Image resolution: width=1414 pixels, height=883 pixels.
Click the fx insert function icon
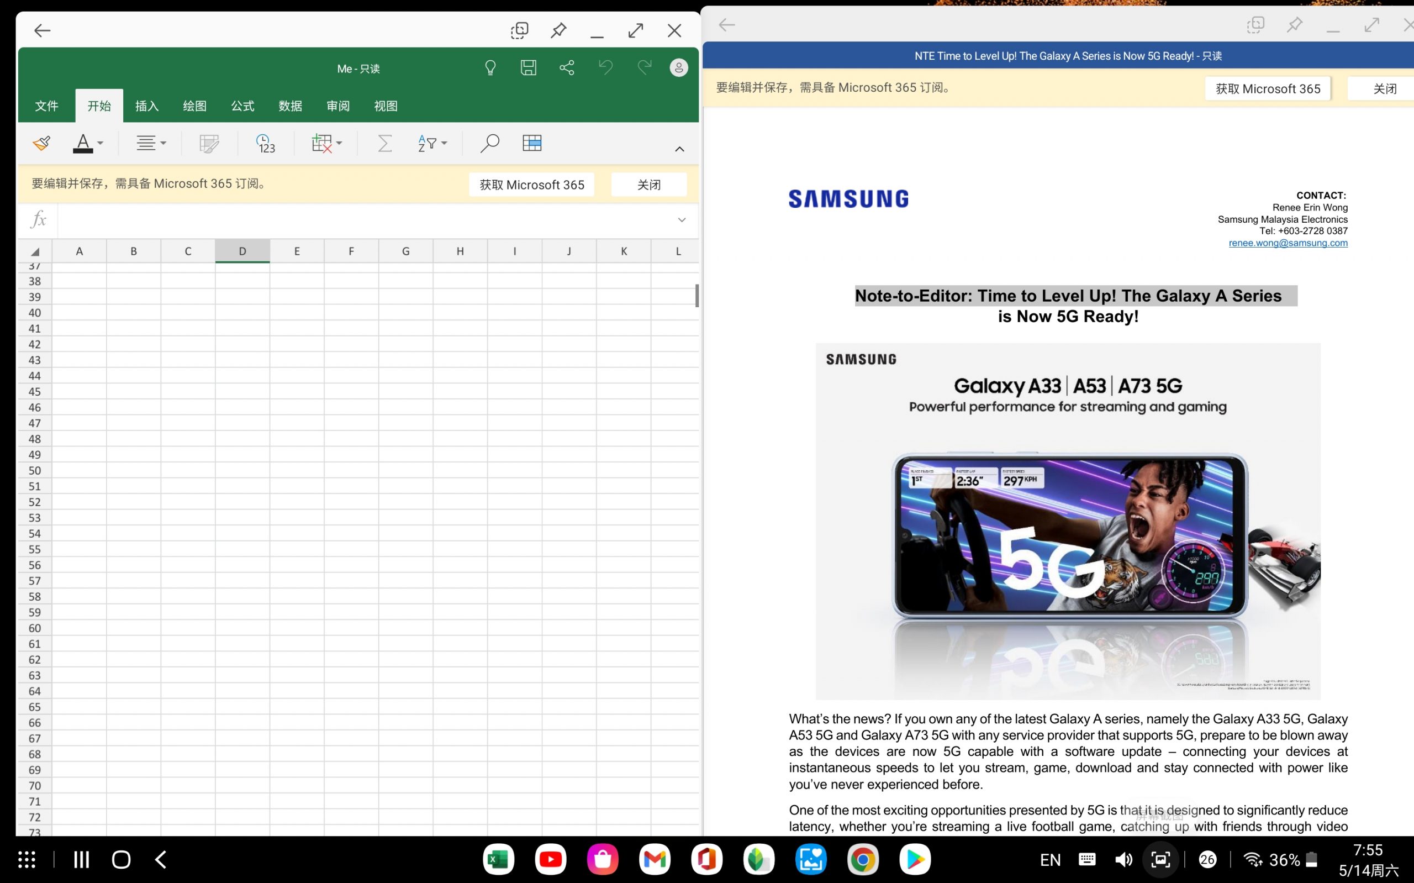pos(39,220)
